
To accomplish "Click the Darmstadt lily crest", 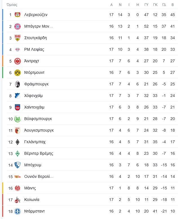I will click(x=18, y=211).
